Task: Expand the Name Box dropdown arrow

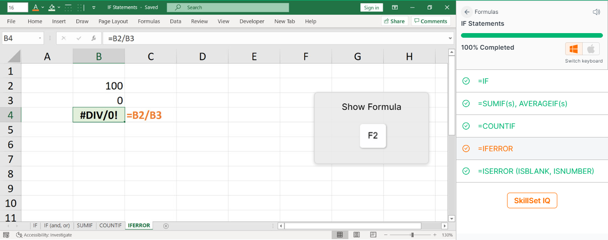Action: 40,39
